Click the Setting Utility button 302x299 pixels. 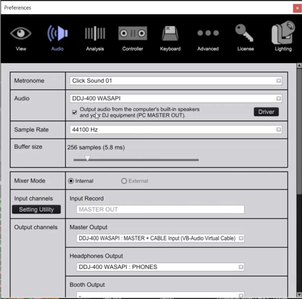pyautogui.click(x=36, y=210)
